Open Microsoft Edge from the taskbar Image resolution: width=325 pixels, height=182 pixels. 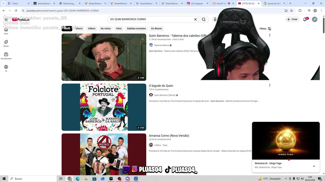pyautogui.click(x=78, y=179)
